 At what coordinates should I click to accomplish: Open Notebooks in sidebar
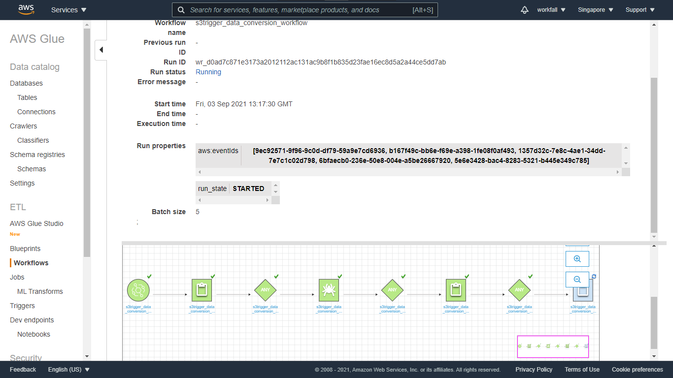[34, 334]
